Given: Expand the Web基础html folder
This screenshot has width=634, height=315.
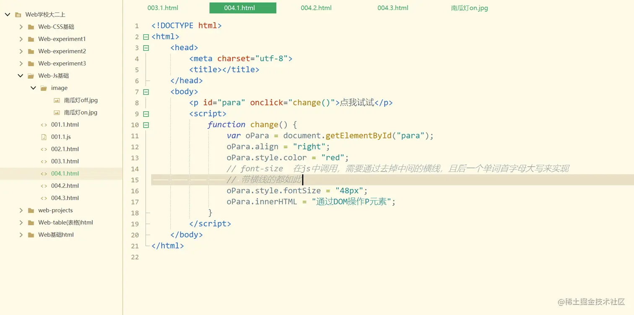Looking at the screenshot, I should click(x=21, y=235).
